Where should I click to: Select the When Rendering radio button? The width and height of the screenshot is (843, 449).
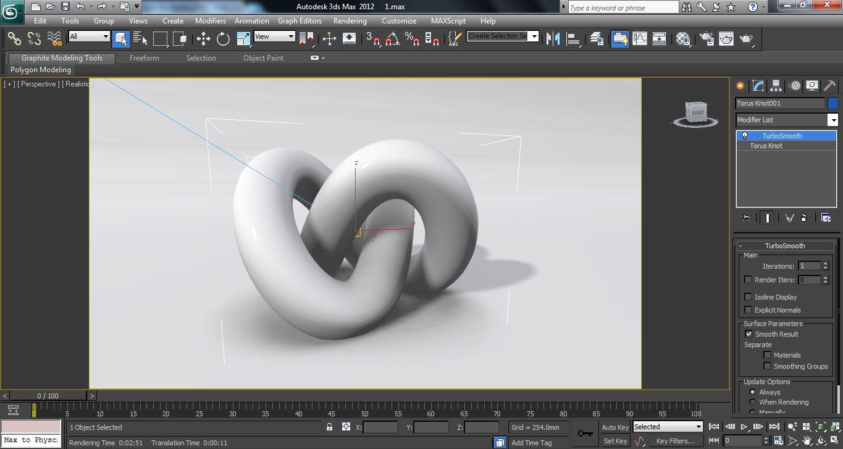click(x=752, y=402)
